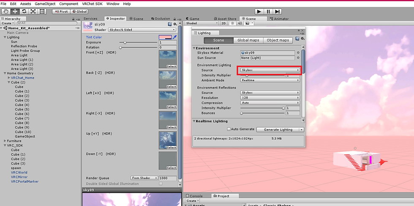This screenshot has width=414, height=206.
Task: Open the Lighting window help icon
Action: tap(297, 38)
